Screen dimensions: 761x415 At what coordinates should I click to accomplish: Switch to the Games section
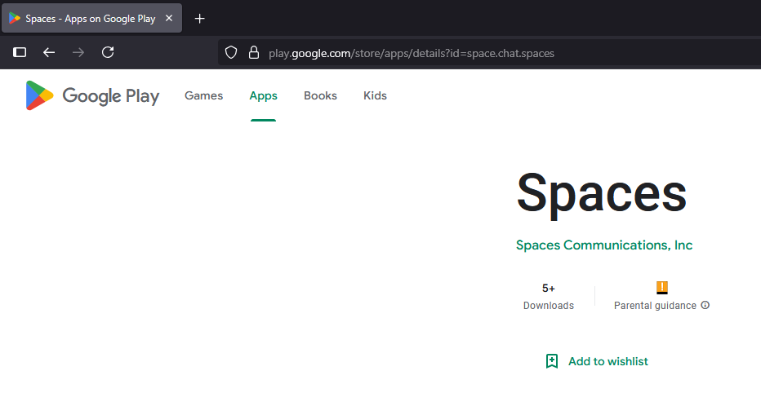[203, 95]
